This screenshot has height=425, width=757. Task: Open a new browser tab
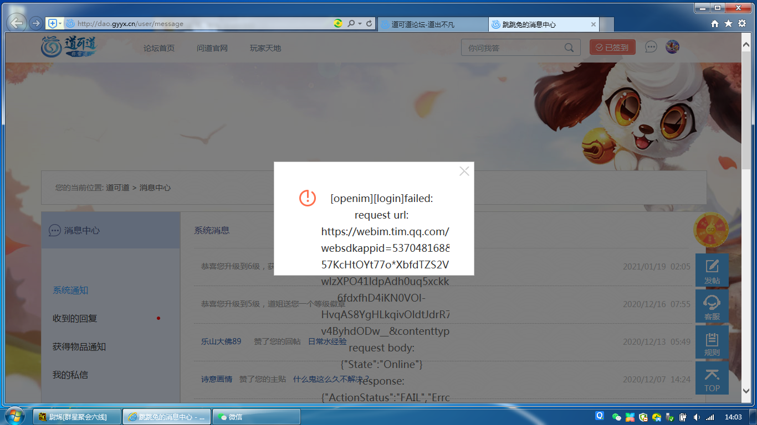coord(607,24)
